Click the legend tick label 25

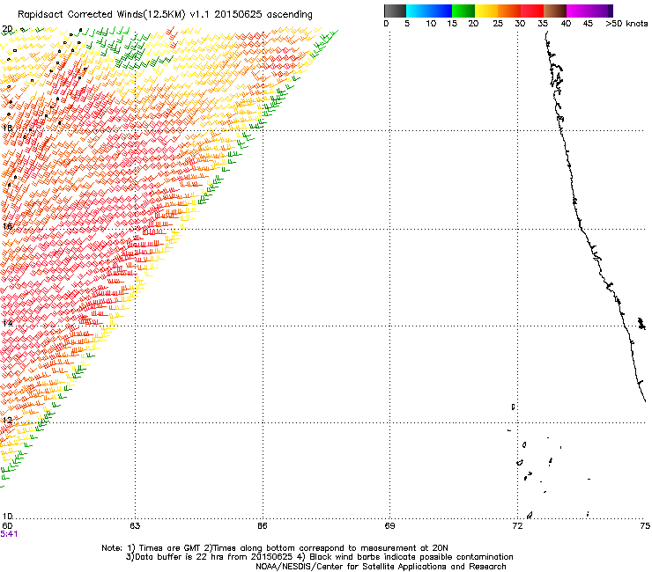pos(498,24)
